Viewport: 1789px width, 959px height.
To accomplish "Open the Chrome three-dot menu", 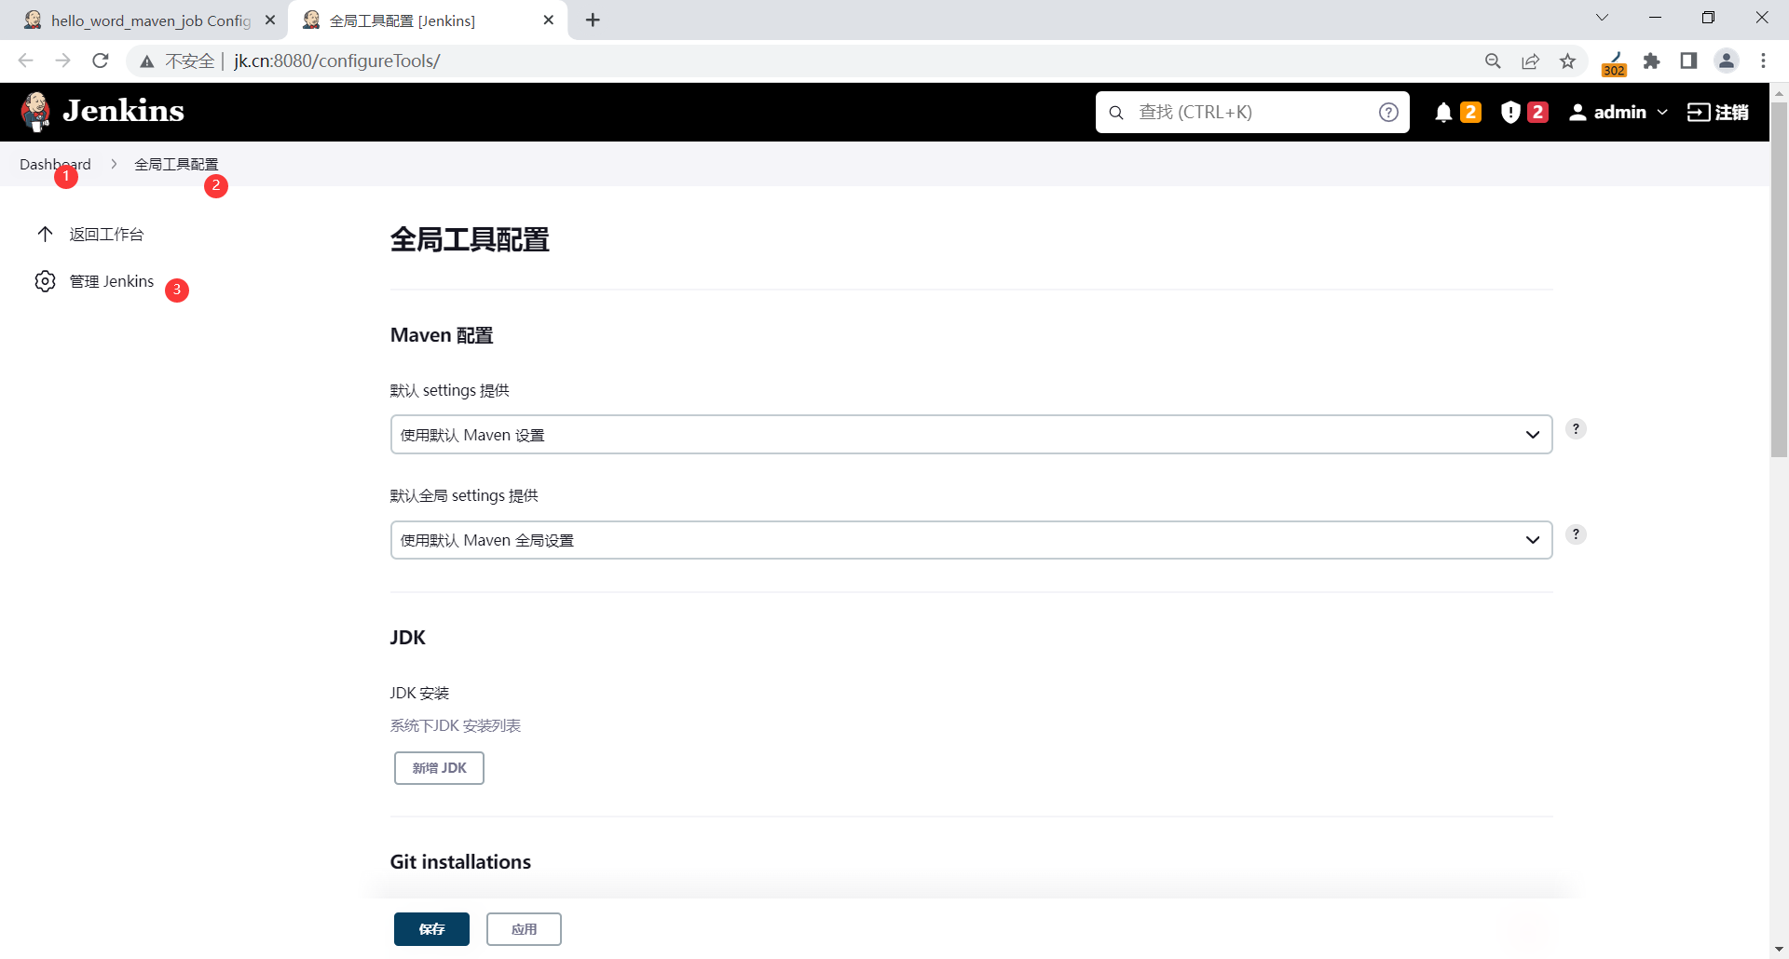I will click(x=1763, y=61).
